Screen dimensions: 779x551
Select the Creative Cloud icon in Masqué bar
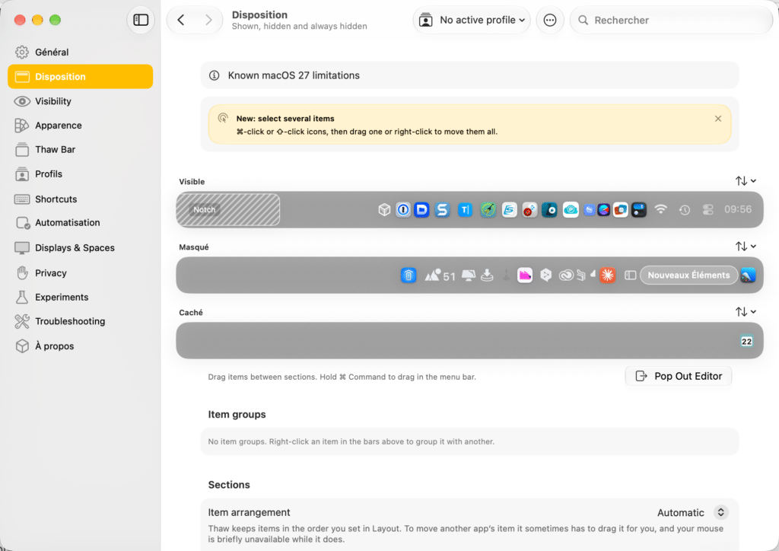point(565,275)
